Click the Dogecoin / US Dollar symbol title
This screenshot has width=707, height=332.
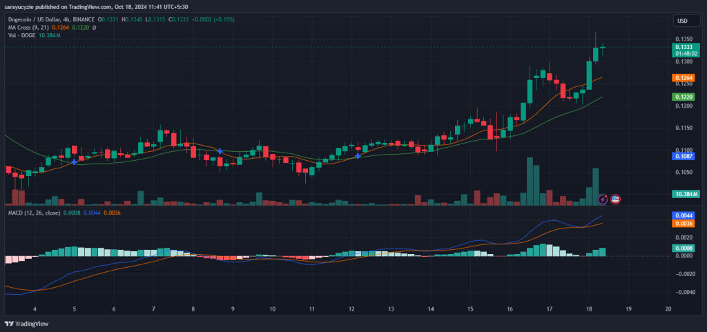[x=43, y=18]
